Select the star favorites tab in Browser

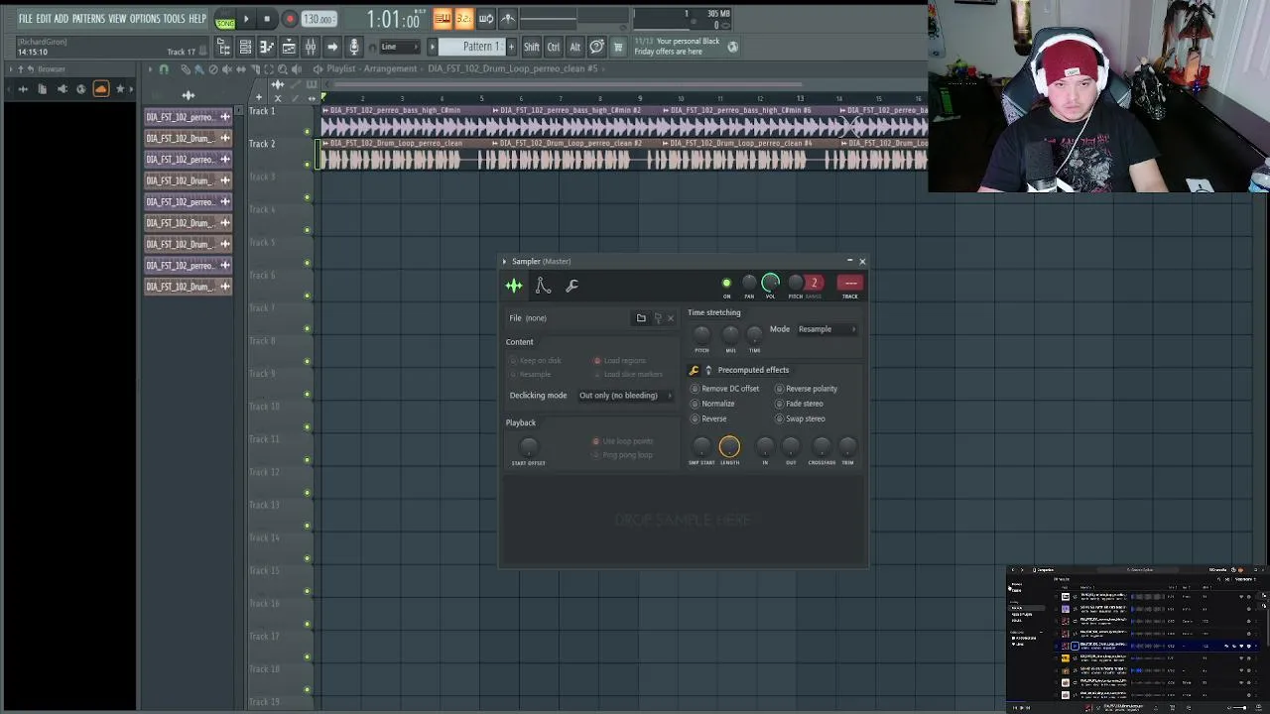click(120, 89)
